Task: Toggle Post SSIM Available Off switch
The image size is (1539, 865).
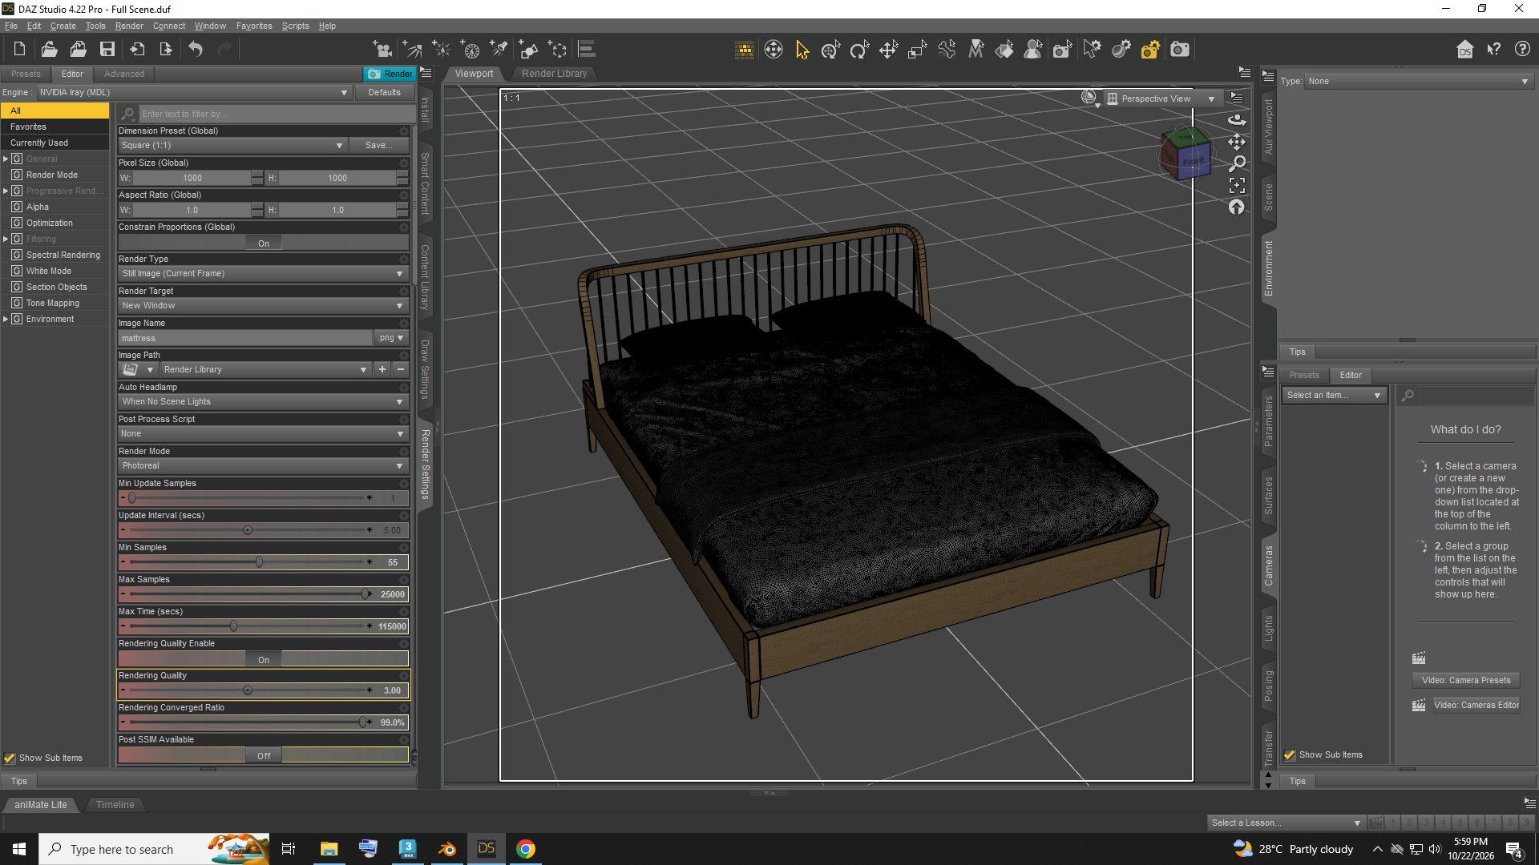Action: (264, 756)
